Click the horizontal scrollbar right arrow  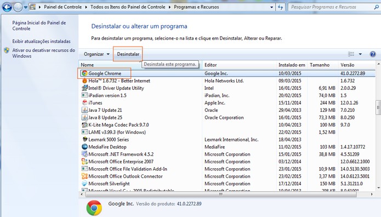[x=372, y=194]
